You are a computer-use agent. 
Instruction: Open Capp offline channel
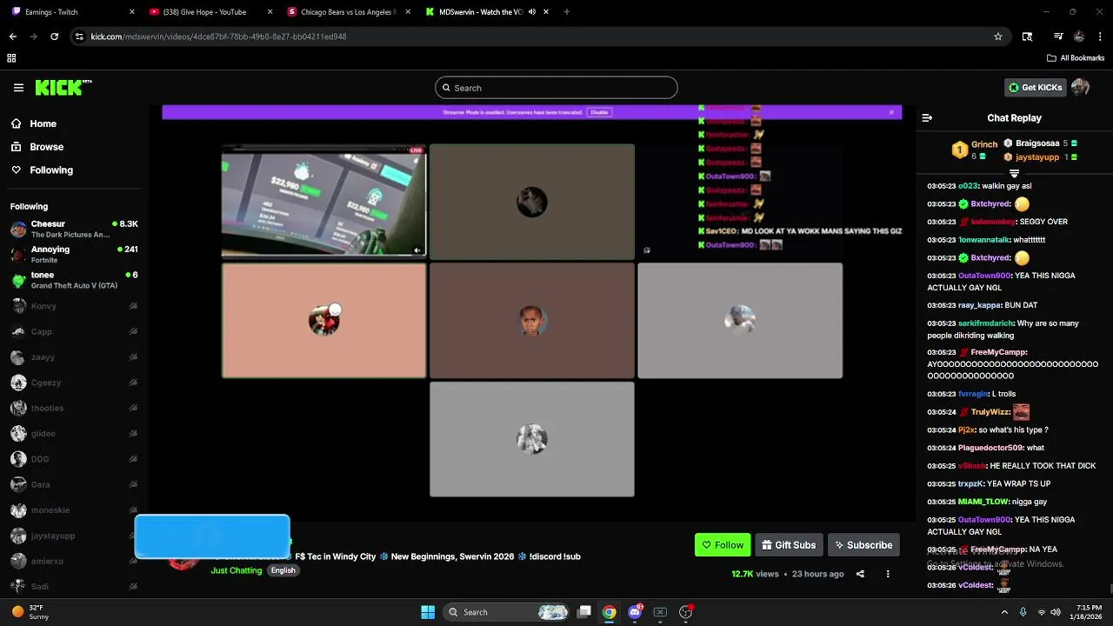click(74, 331)
